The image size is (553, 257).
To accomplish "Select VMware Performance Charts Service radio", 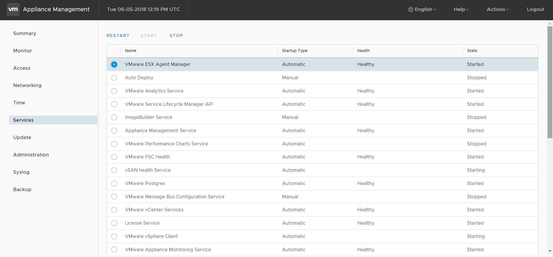I will click(x=114, y=144).
